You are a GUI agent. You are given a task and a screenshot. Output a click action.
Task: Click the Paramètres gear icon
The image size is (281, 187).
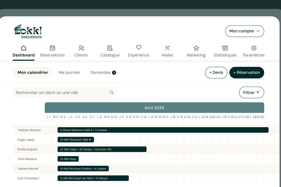(254, 48)
